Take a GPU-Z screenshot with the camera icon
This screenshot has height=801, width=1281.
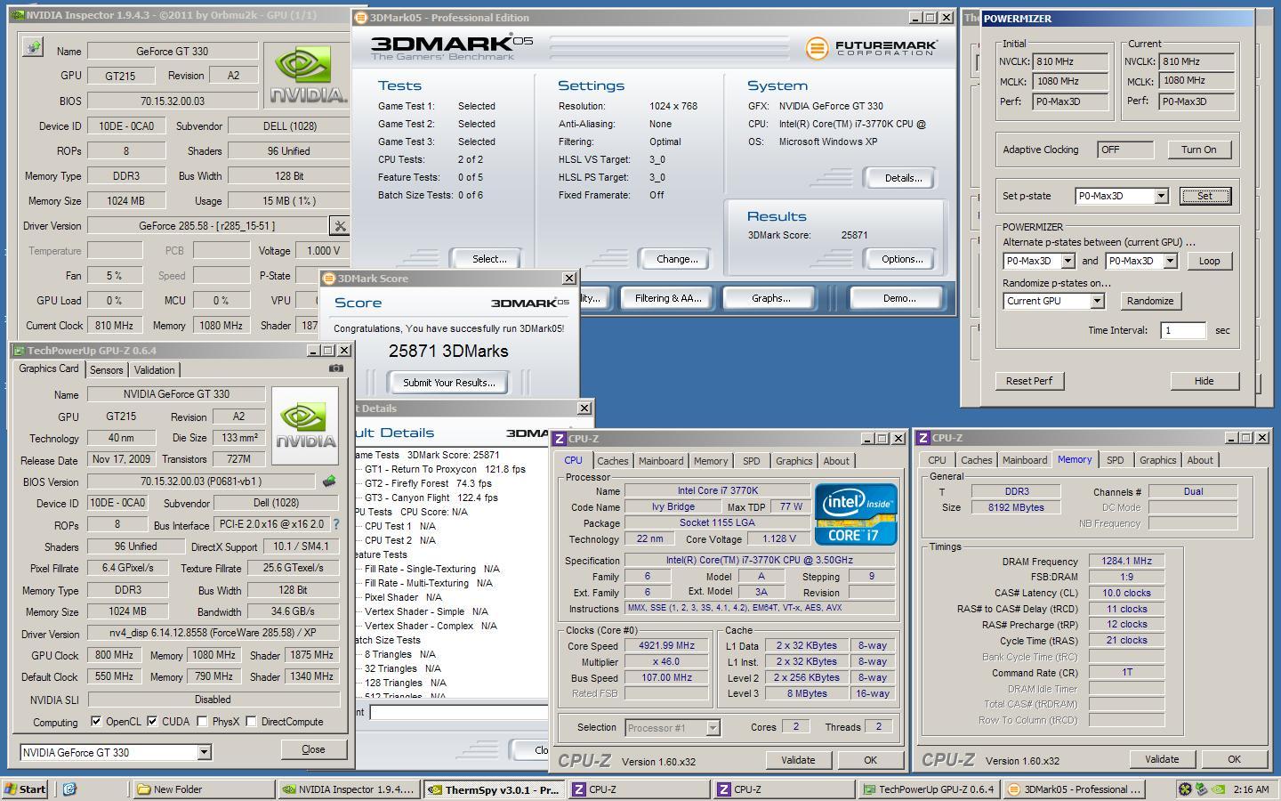(x=335, y=368)
